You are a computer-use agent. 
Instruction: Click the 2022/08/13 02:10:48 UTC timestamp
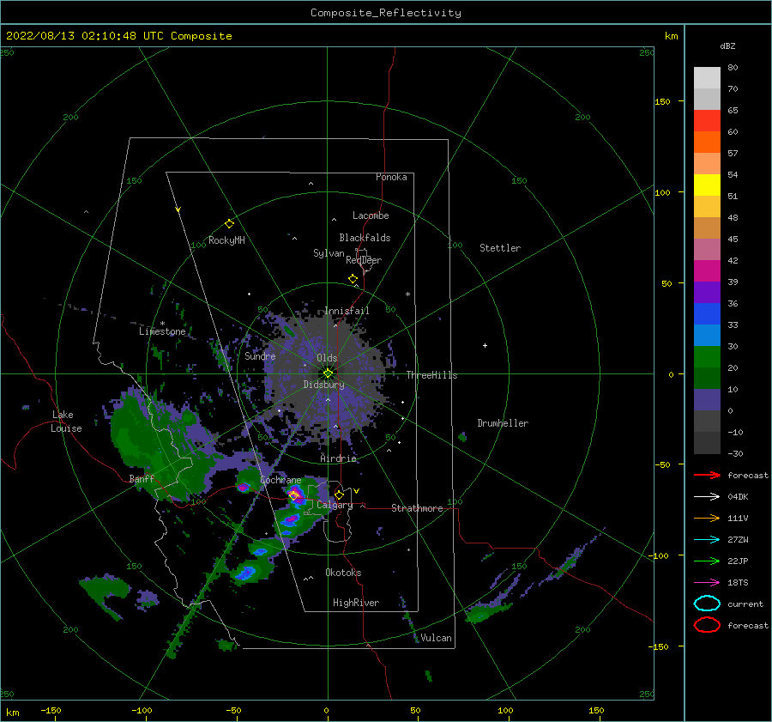coord(84,36)
